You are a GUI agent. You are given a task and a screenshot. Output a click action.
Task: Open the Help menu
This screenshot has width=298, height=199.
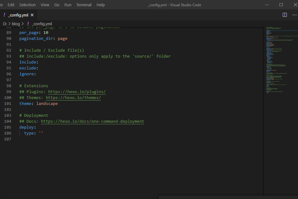100,5
